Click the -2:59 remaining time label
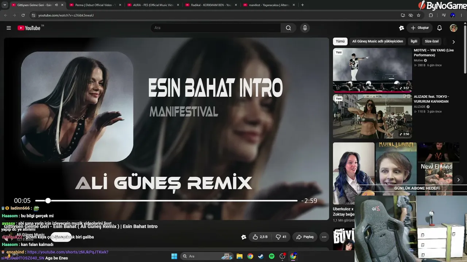Screen dimensions: 467x262 coord(309,201)
